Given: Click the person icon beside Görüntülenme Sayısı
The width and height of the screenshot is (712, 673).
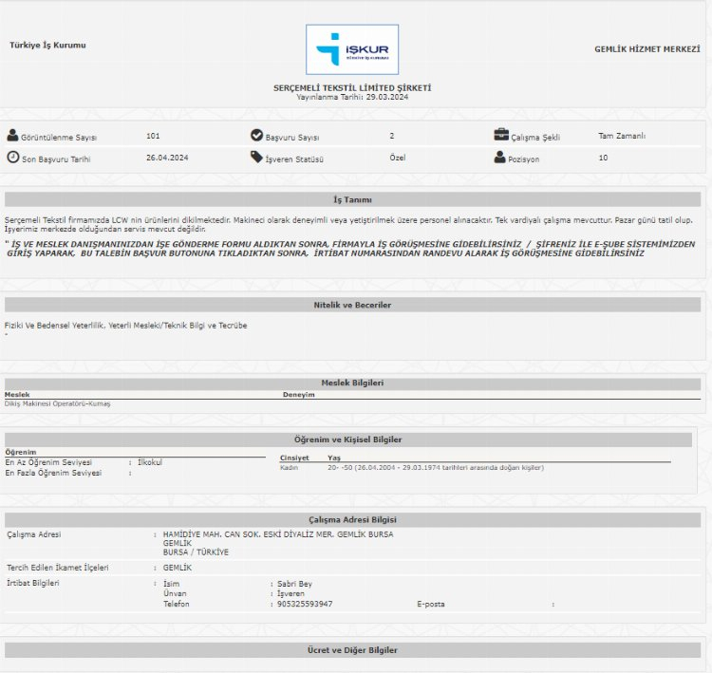Looking at the screenshot, I should point(12,136).
